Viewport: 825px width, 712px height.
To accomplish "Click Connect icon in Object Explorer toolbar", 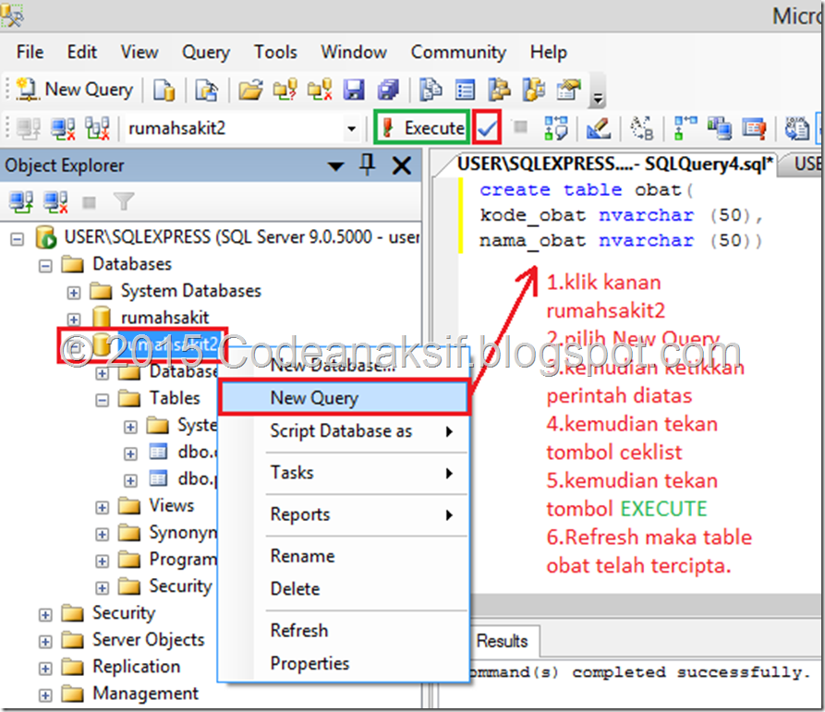I will pyautogui.click(x=21, y=202).
